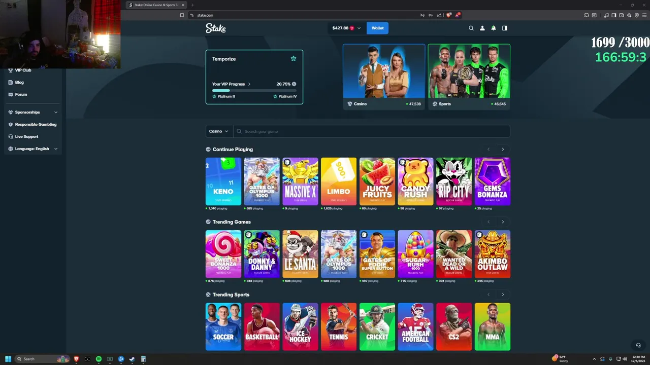The width and height of the screenshot is (650, 365).
Task: Click the Brave Shields lion icon
Action: point(448,15)
